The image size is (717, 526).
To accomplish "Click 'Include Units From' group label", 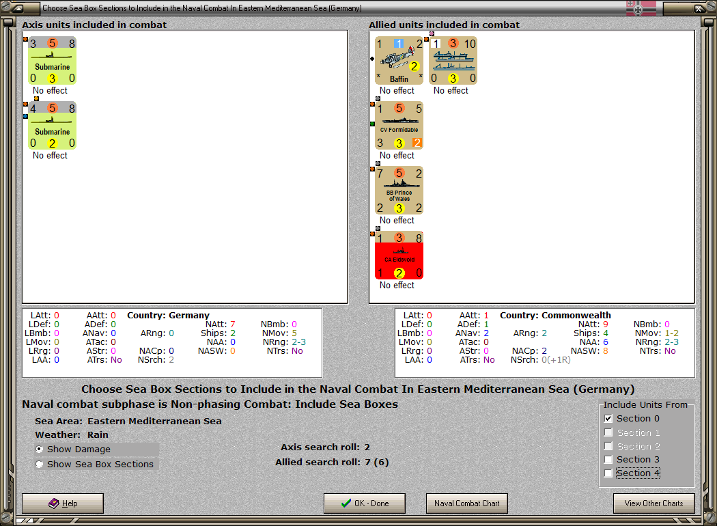I will 645,405.
